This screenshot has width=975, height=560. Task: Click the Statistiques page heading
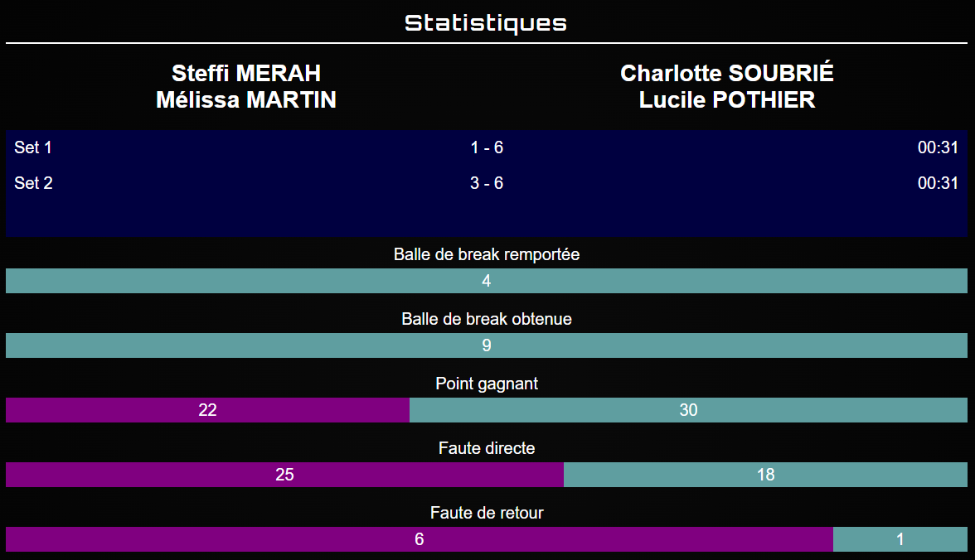486,22
